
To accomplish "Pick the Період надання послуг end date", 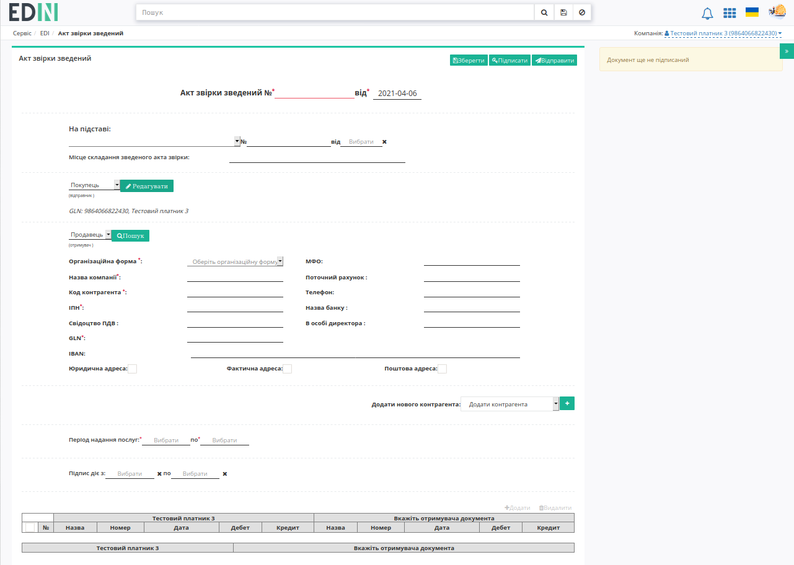I will tap(224, 440).
